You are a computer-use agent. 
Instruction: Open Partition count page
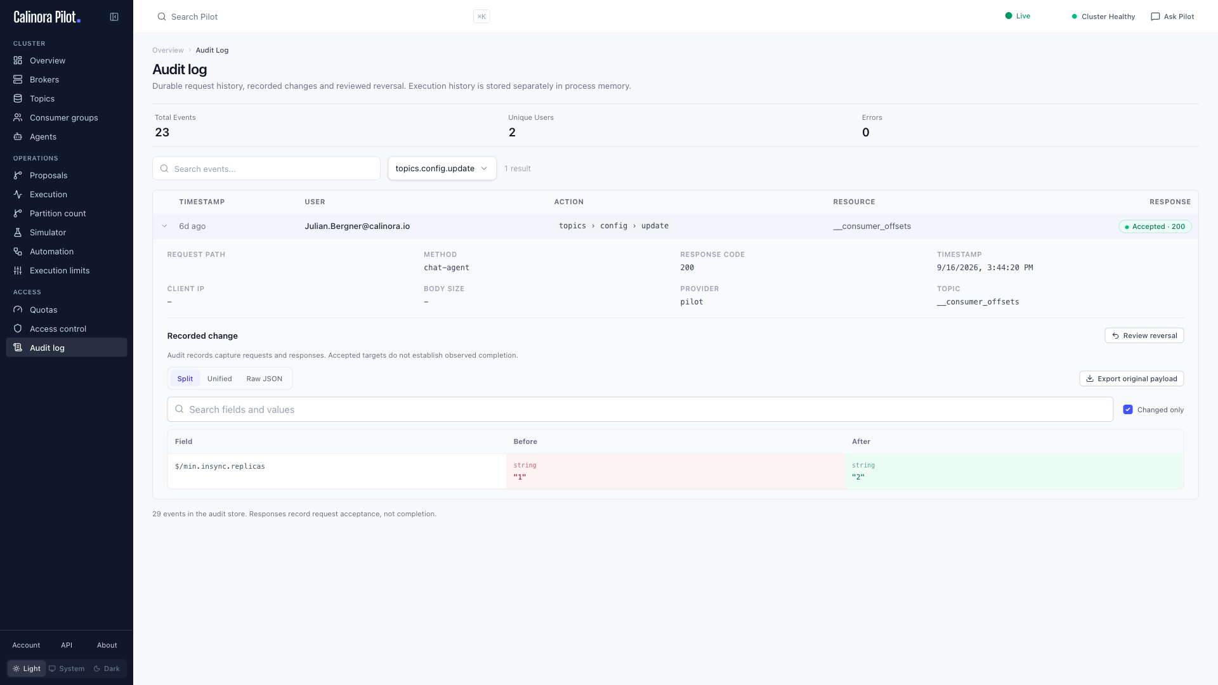tap(67, 213)
